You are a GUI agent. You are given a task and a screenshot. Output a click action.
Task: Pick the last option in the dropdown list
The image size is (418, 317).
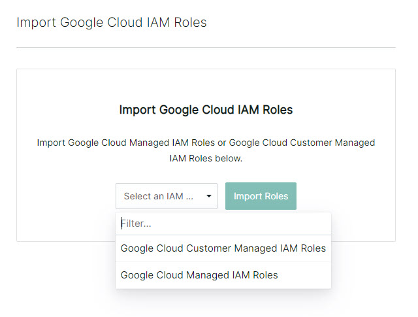coord(223,275)
